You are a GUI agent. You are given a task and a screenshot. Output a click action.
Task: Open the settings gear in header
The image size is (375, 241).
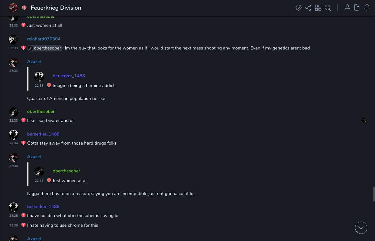click(x=299, y=8)
